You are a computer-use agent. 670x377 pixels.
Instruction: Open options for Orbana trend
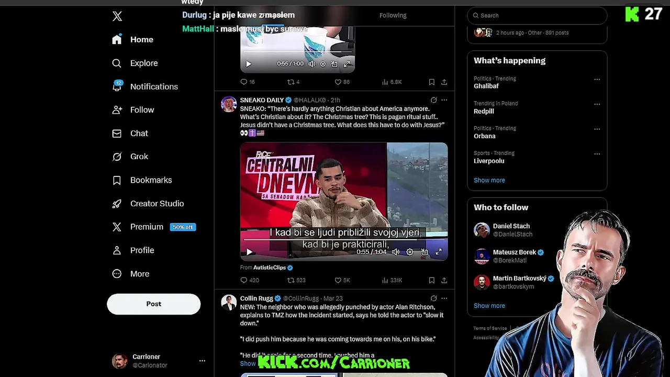(597, 129)
